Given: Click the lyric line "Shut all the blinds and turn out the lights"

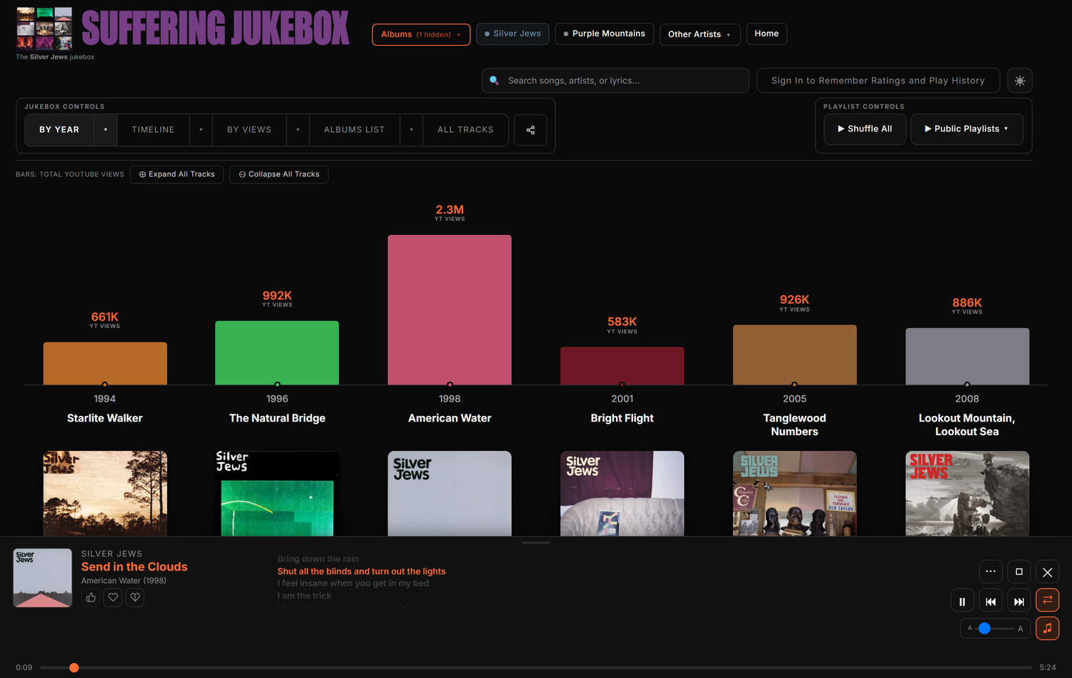Looking at the screenshot, I should point(362,572).
